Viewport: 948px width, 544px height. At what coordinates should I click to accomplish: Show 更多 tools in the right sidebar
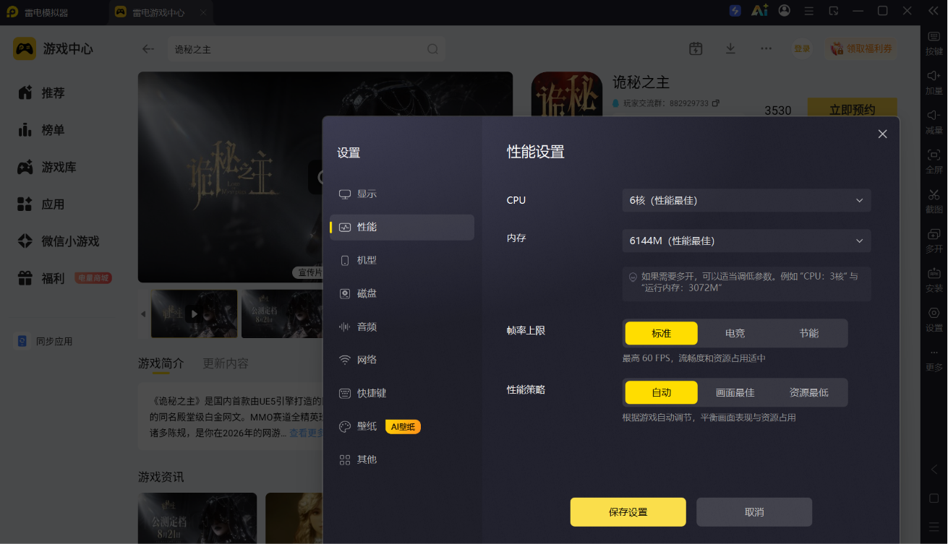pyautogui.click(x=934, y=360)
